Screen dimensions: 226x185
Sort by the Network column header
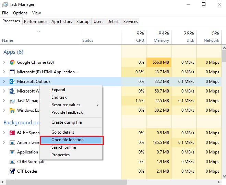[209, 37]
